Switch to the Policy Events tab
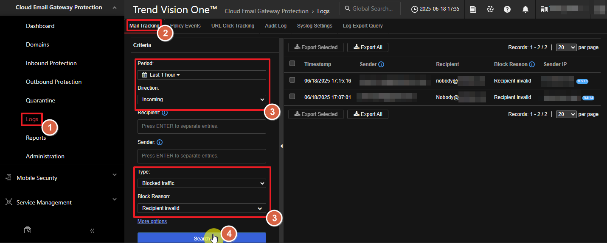This screenshot has height=243, width=607. click(185, 26)
